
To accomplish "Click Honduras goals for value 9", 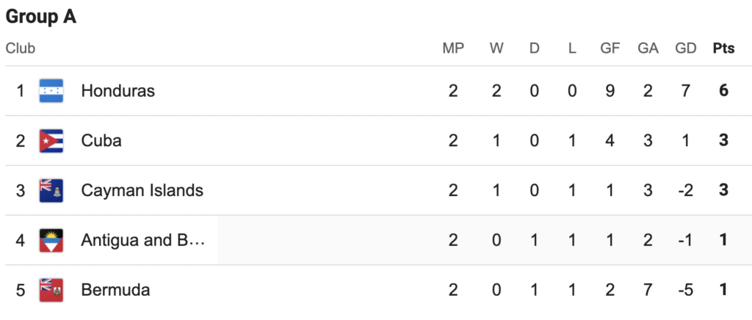I will click(x=610, y=91).
